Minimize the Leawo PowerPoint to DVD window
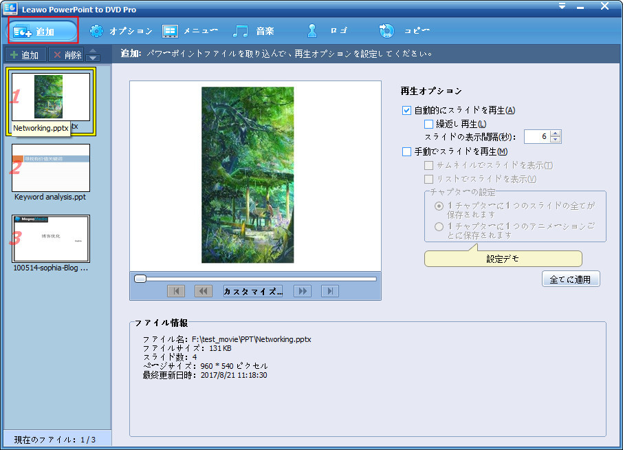Viewport: 623px width, 450px height. coord(580,7)
